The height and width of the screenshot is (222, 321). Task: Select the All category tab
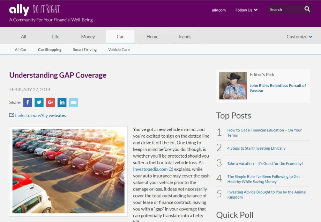coord(23,37)
